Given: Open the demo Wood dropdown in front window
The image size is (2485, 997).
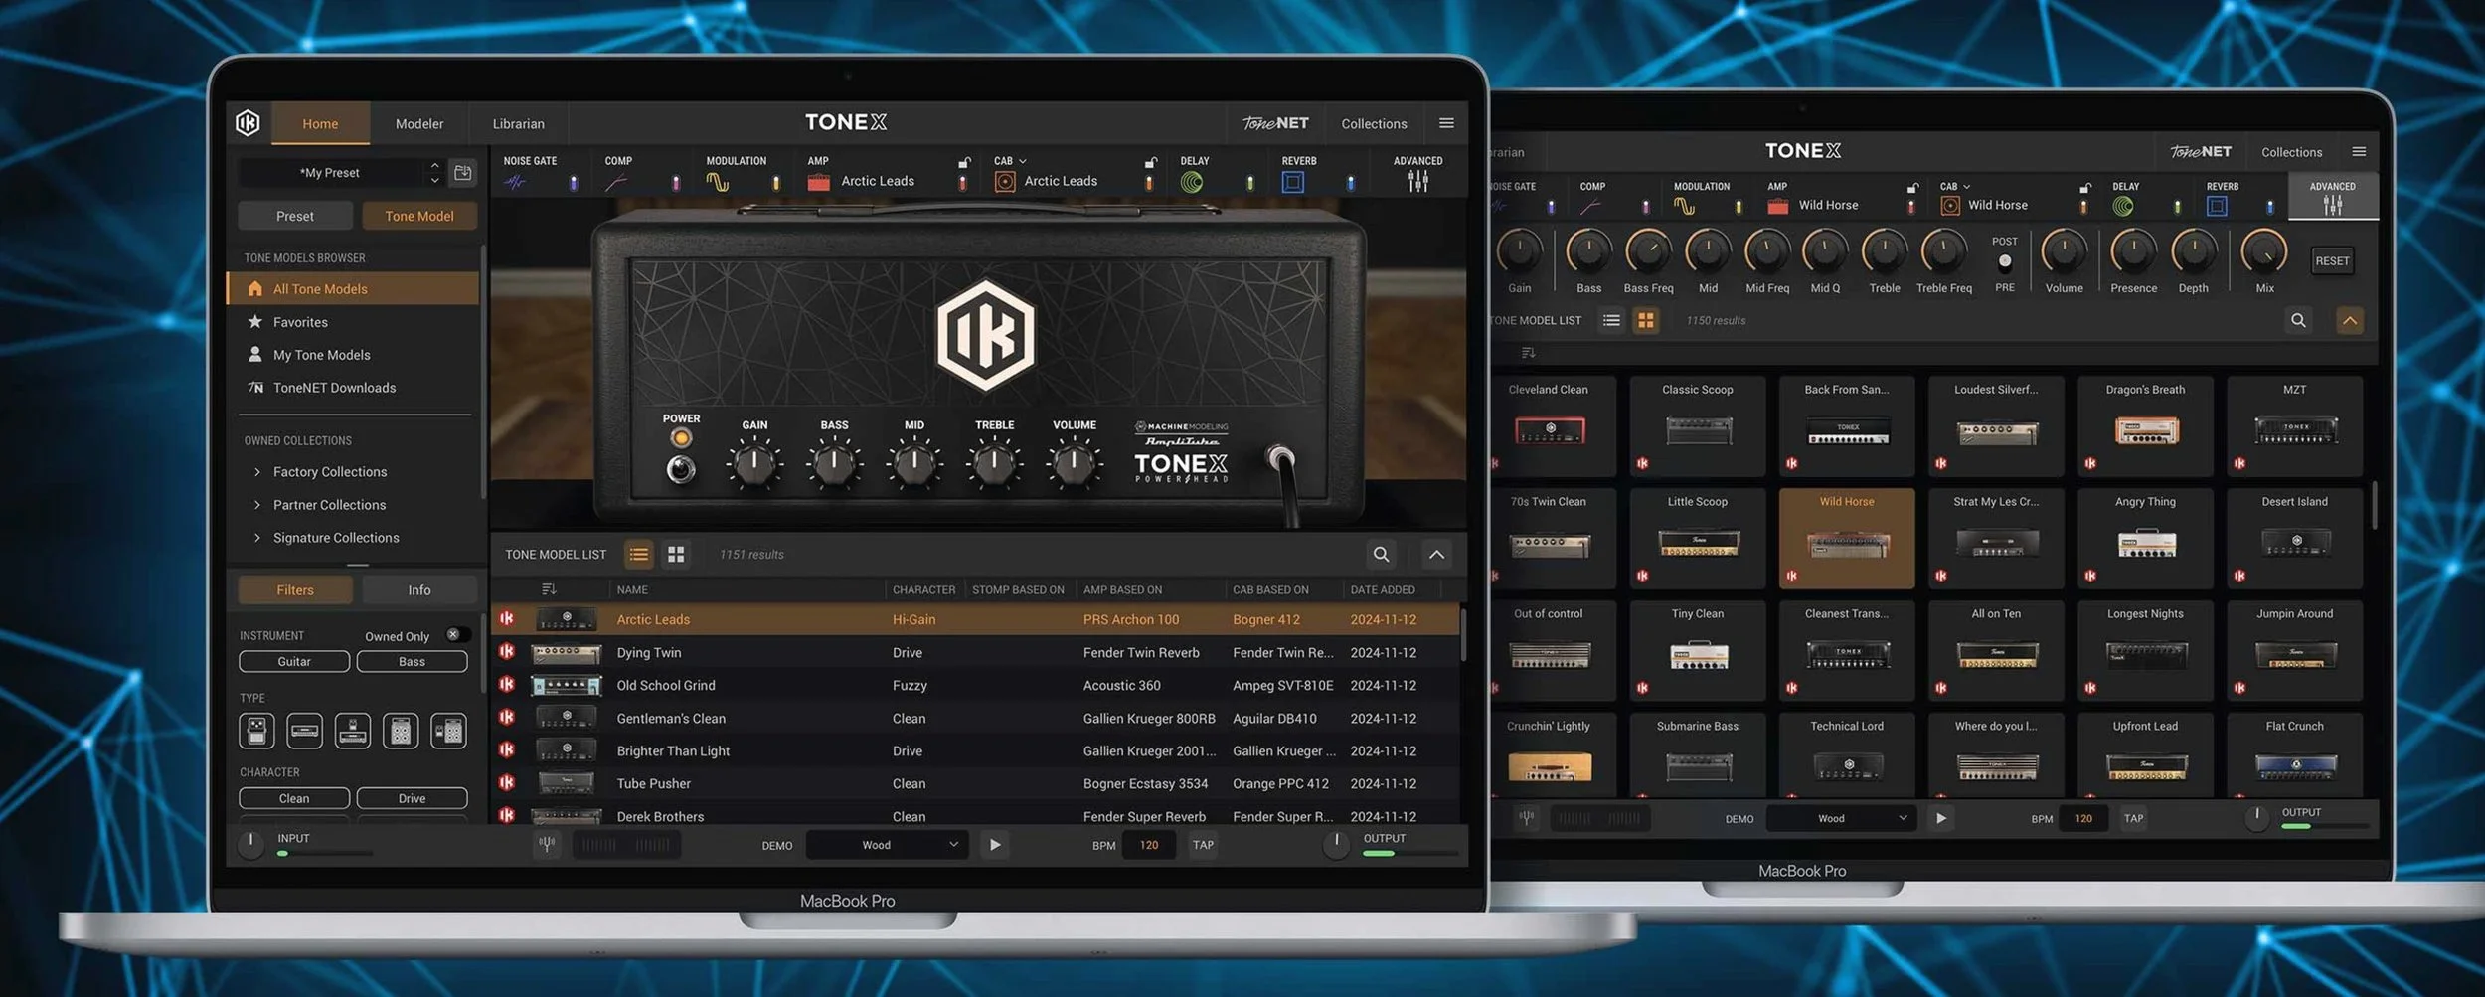Looking at the screenshot, I should 885,845.
